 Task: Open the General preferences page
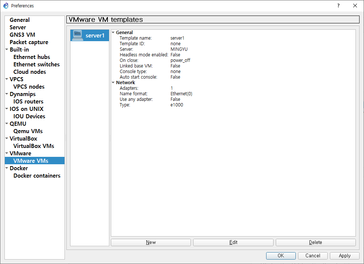tap(20, 20)
